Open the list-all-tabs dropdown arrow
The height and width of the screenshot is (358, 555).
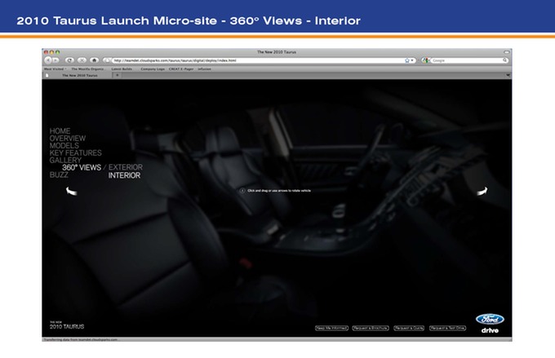[x=508, y=75]
